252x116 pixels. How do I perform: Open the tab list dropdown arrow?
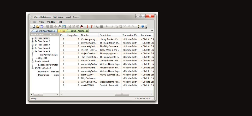click(x=152, y=31)
